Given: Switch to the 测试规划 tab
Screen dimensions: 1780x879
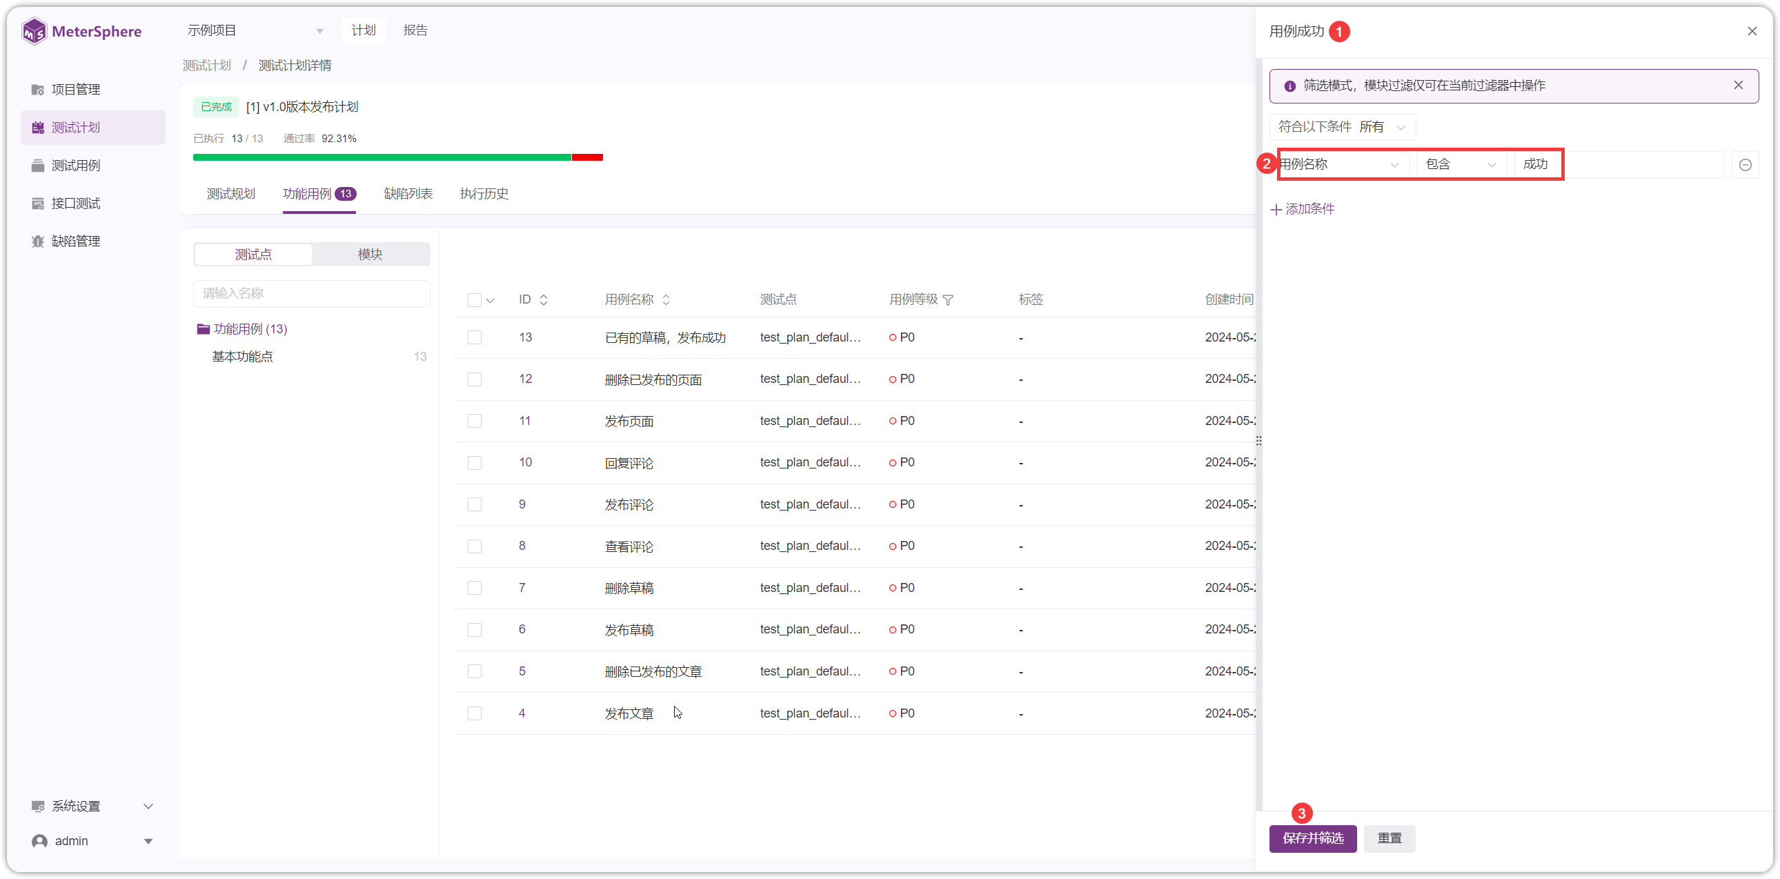Looking at the screenshot, I should coord(231,194).
